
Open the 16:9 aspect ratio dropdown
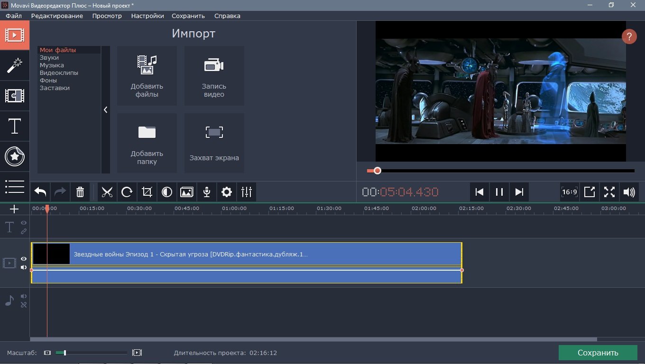click(569, 192)
